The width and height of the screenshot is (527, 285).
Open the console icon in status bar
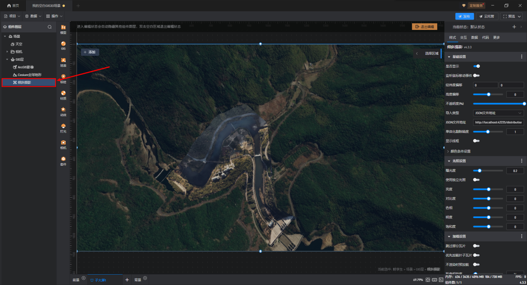(x=440, y=280)
